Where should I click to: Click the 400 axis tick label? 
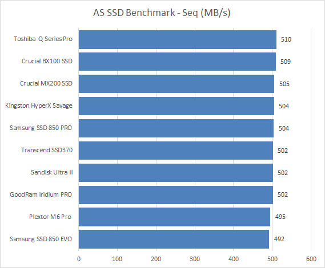[234, 259]
